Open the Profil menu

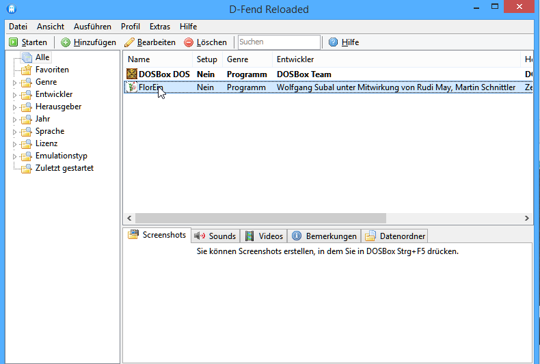[x=130, y=27]
